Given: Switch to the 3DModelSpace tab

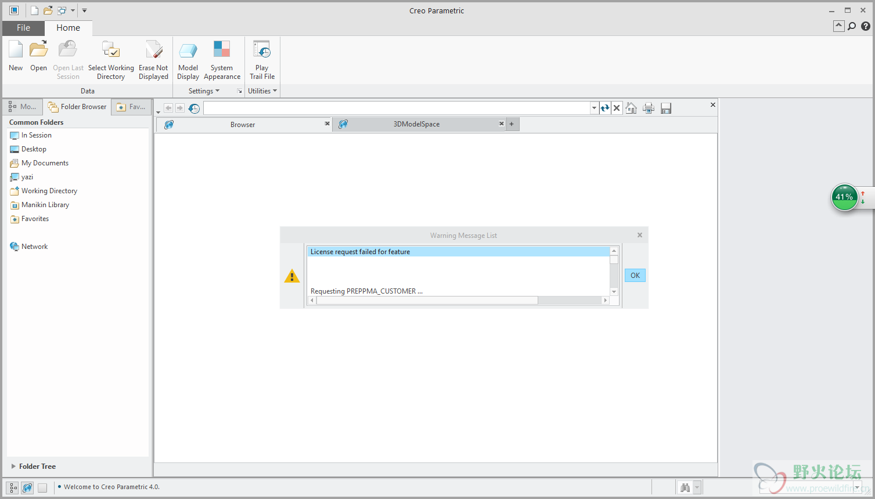Looking at the screenshot, I should [416, 124].
